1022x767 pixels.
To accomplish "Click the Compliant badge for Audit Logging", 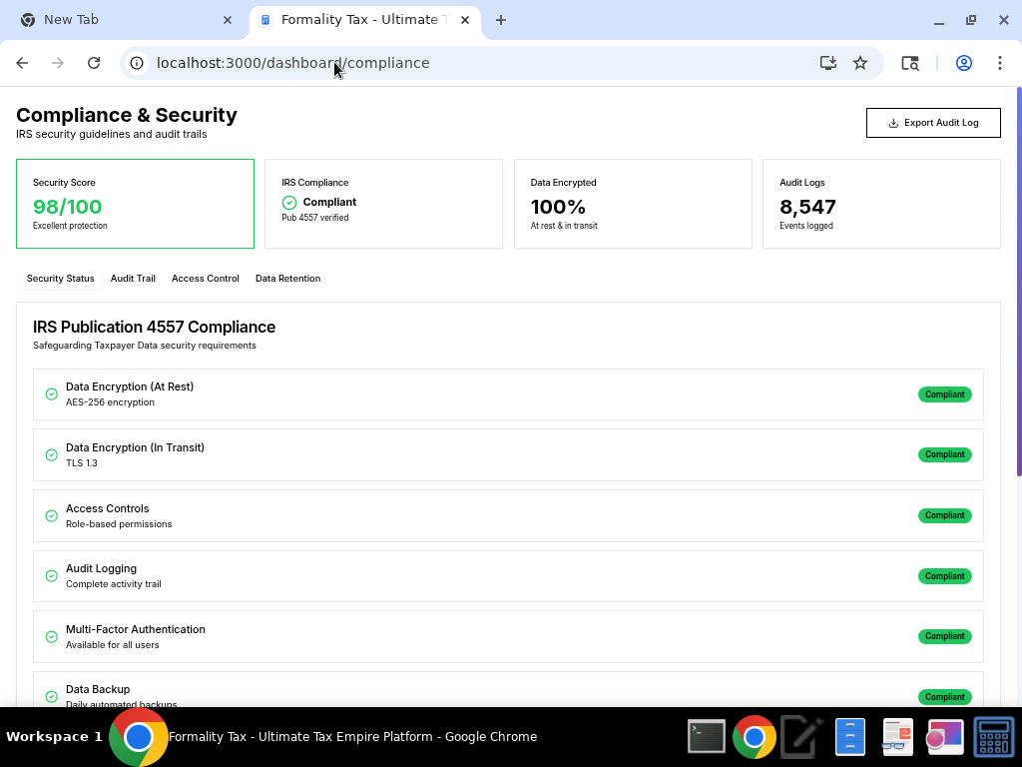I will click(x=944, y=576).
